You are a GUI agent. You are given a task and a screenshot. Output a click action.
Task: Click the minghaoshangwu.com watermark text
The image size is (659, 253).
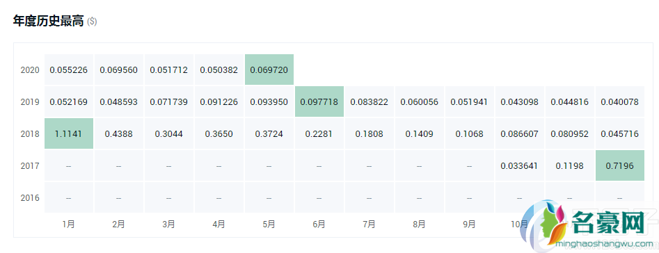pos(603,243)
